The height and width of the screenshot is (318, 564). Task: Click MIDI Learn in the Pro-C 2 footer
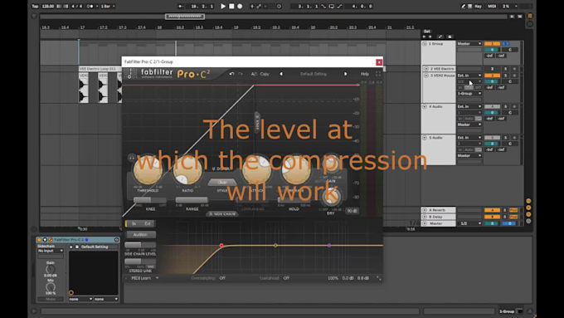click(141, 278)
